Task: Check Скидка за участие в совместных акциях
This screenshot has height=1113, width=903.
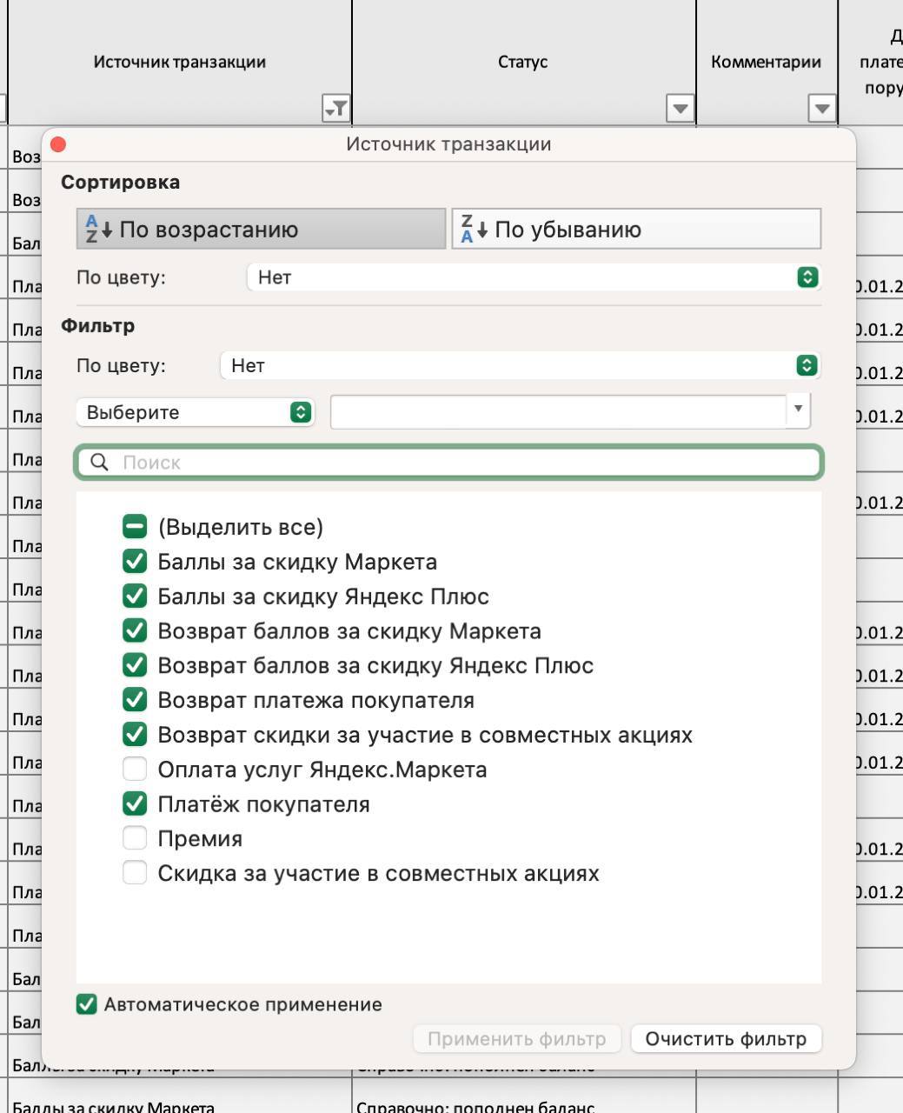Action: (x=135, y=873)
